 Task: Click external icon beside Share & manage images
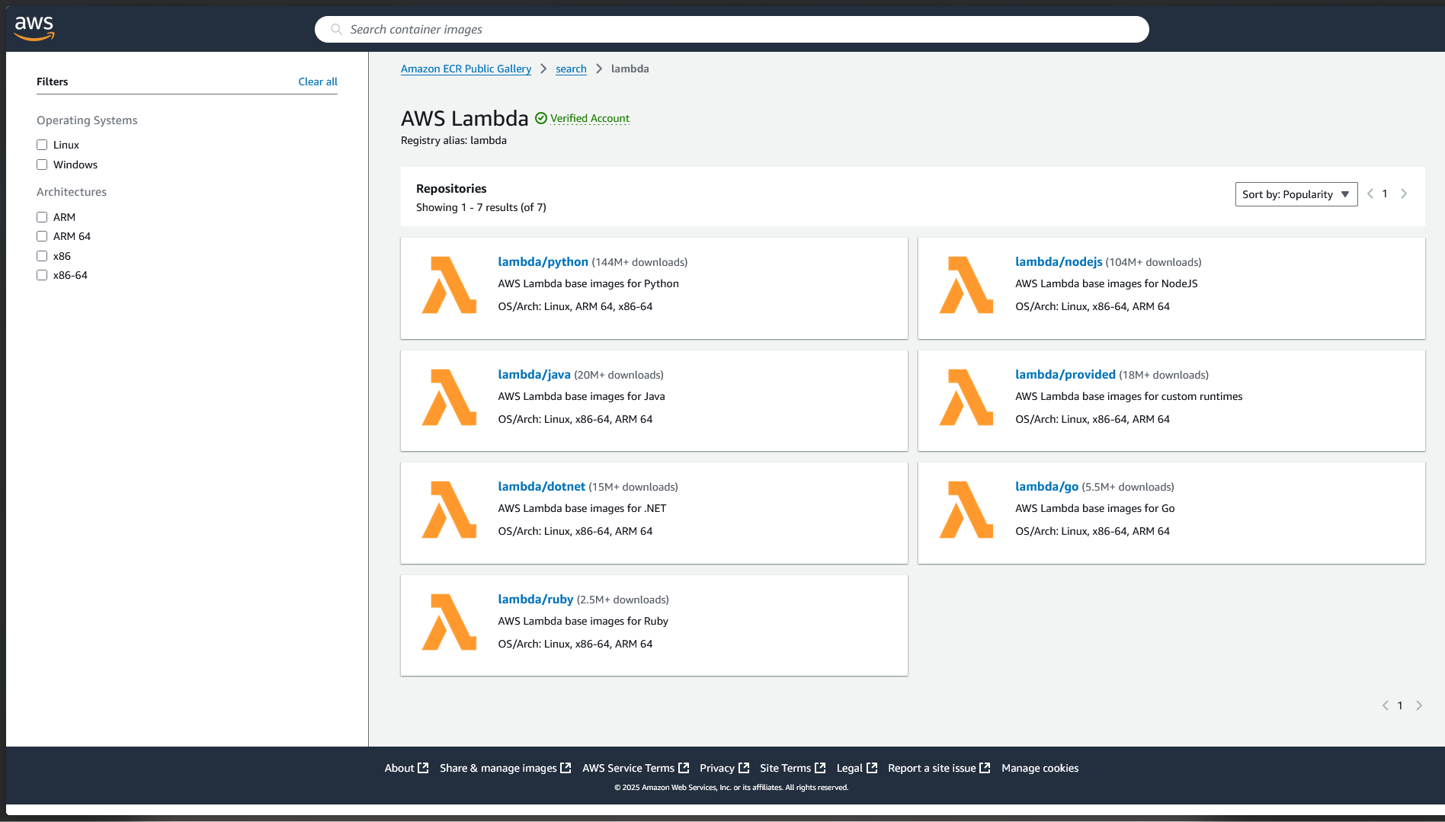(x=566, y=768)
